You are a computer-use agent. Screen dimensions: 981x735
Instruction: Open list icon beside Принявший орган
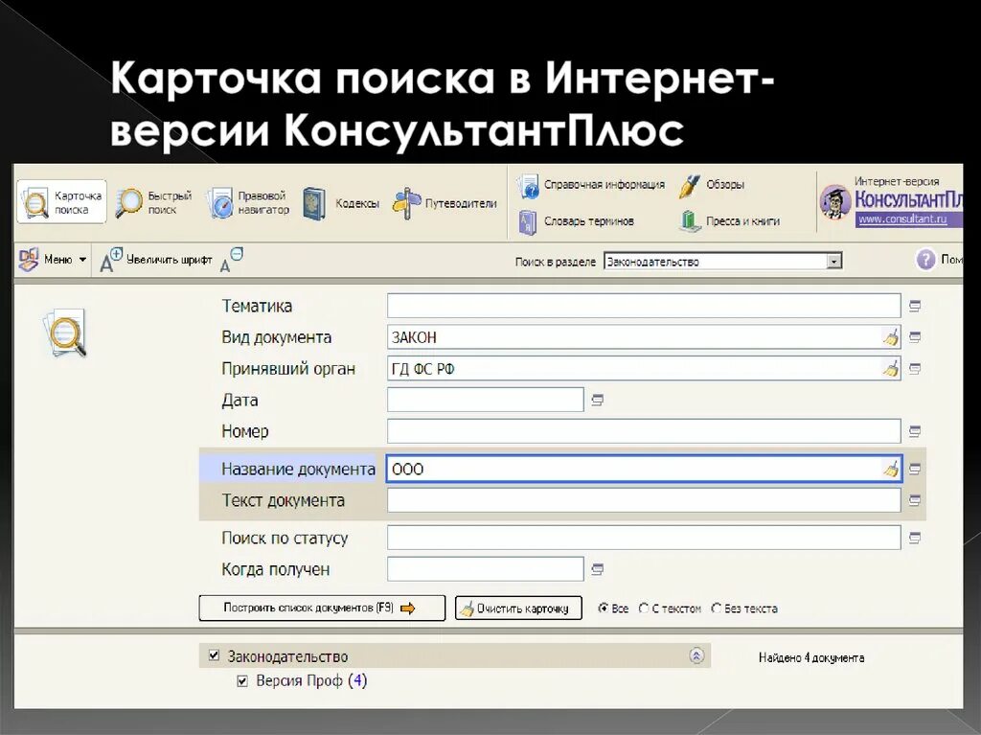tap(915, 369)
